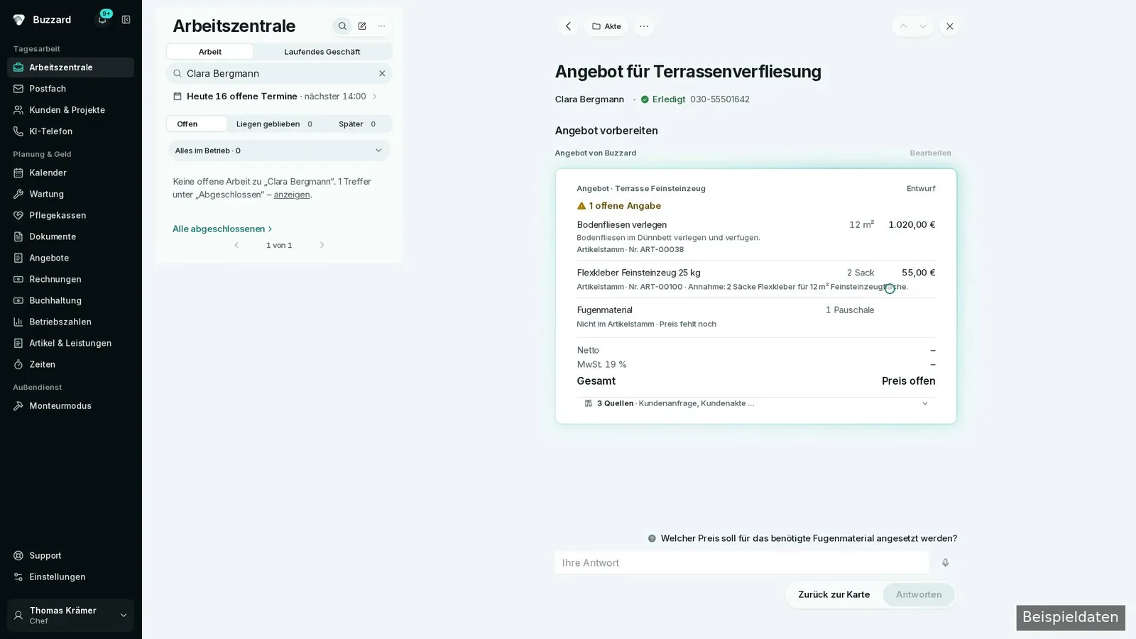Click the compose new entry icon

tap(362, 26)
